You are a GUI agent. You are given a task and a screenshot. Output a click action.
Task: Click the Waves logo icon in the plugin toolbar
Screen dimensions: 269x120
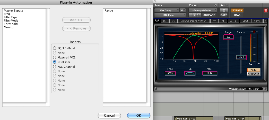(x=157, y=21)
